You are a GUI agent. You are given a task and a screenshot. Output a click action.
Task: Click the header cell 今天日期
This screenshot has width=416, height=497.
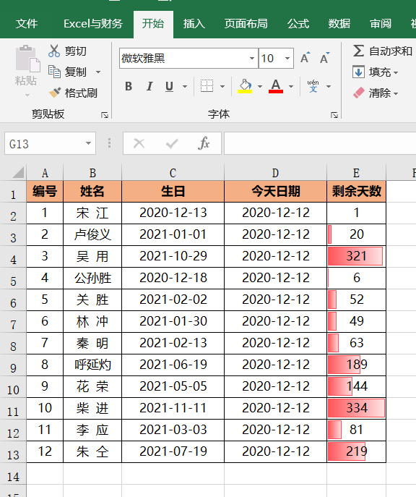tap(276, 192)
